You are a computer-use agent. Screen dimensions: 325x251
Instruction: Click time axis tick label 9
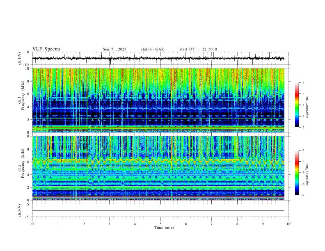click(x=263, y=224)
